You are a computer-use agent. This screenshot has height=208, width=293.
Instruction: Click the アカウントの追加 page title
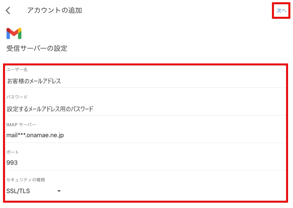55,10
